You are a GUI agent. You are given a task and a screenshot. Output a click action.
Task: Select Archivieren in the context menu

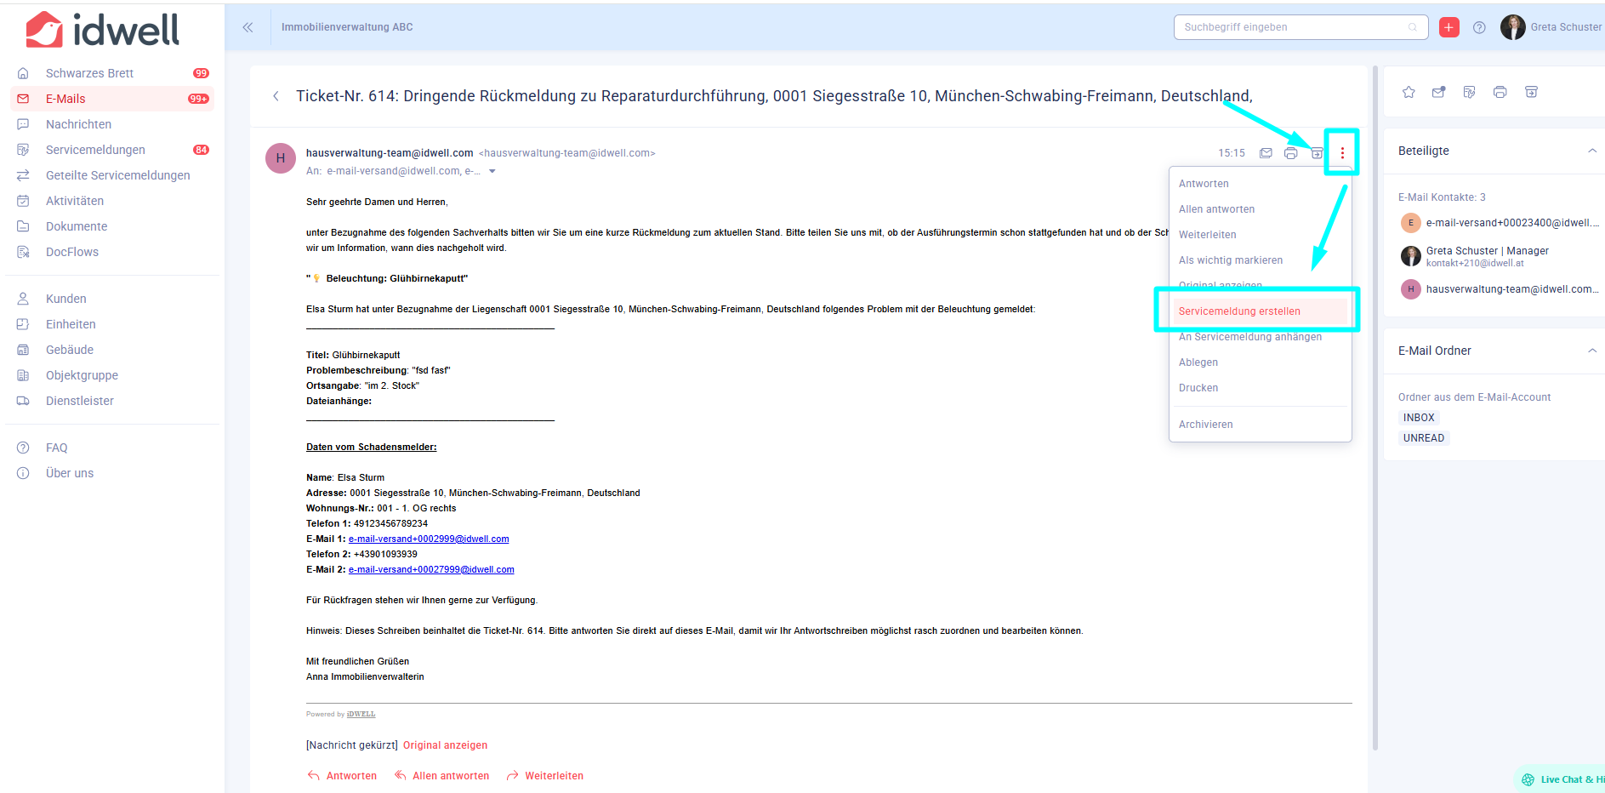[1205, 425]
